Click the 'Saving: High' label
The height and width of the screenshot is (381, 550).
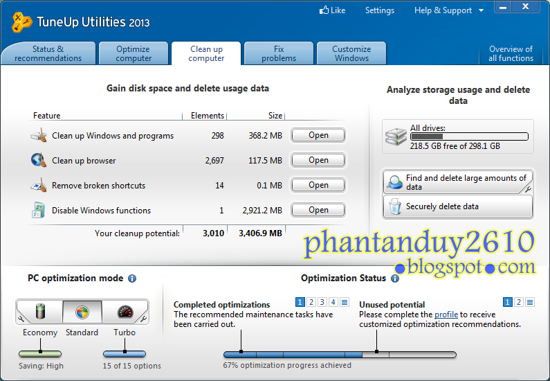pyautogui.click(x=41, y=366)
